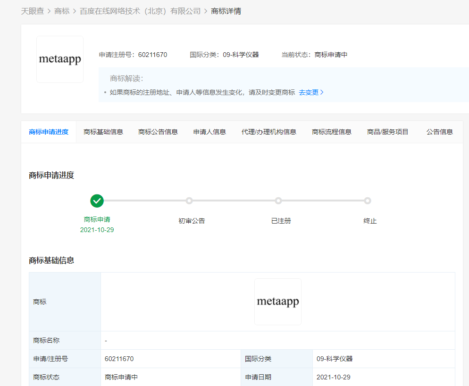Open 百度在线网络技术（北京）有限公司 breadcrumb

pyautogui.click(x=140, y=11)
